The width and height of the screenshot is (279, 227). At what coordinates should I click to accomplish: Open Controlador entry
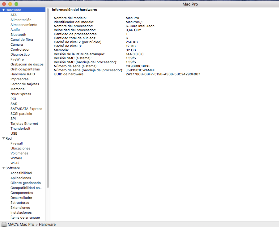(20, 49)
